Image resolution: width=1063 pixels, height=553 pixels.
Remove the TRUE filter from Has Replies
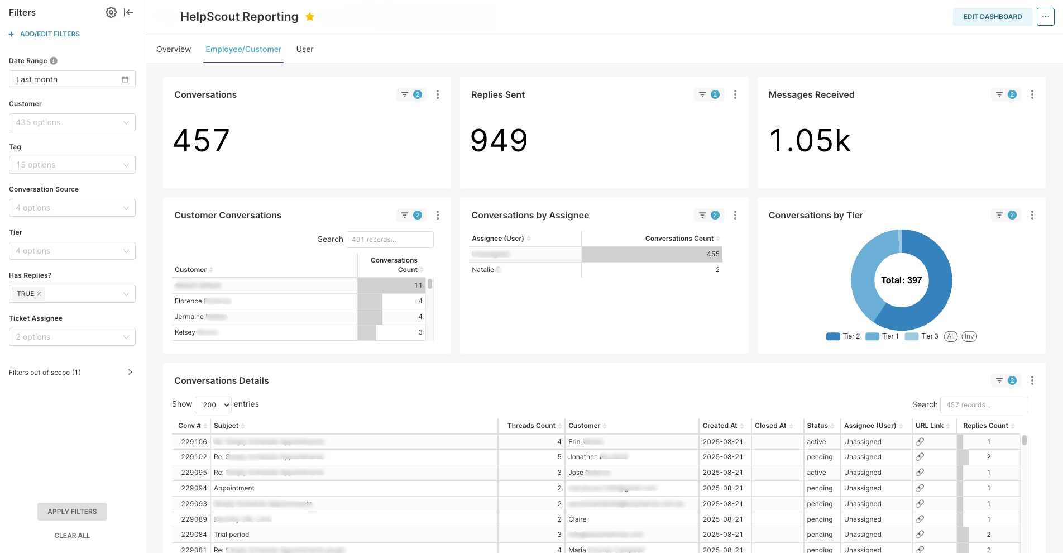(38, 293)
